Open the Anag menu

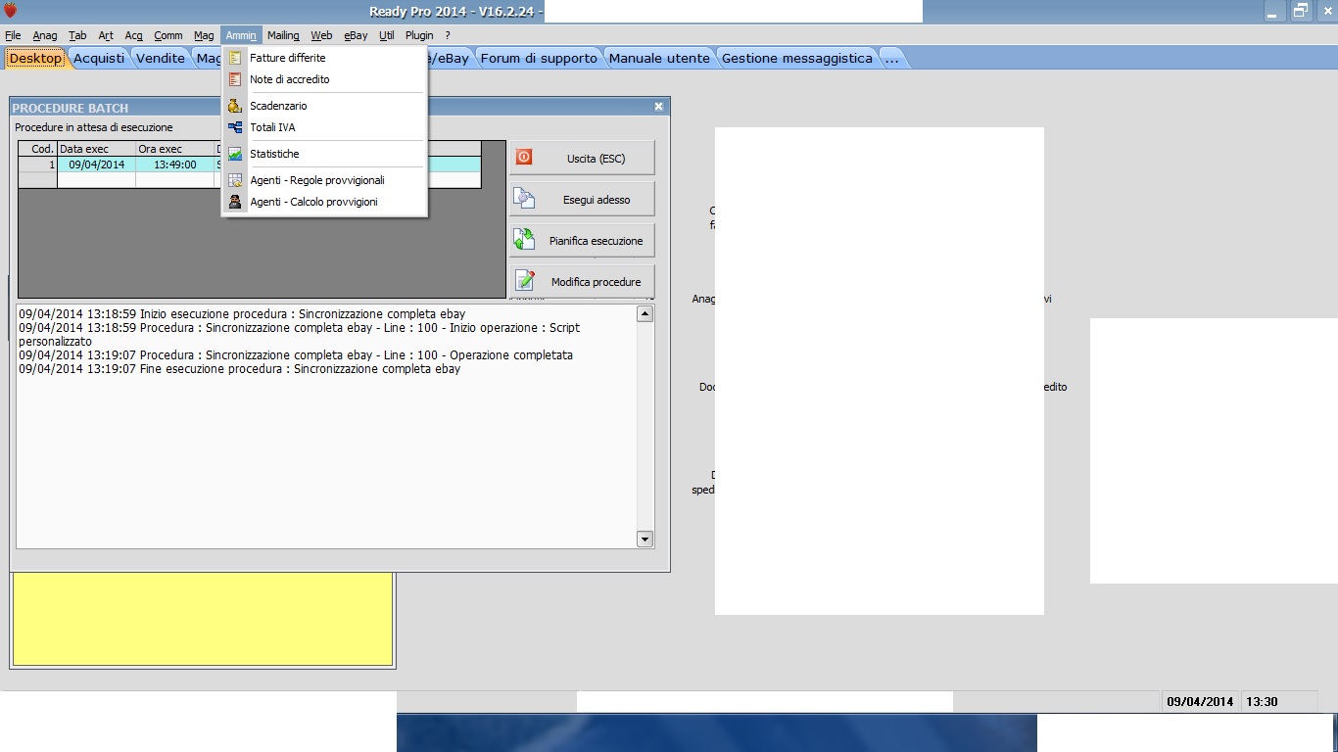[x=45, y=35]
